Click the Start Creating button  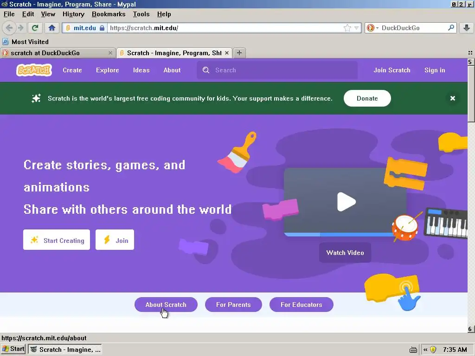click(57, 240)
